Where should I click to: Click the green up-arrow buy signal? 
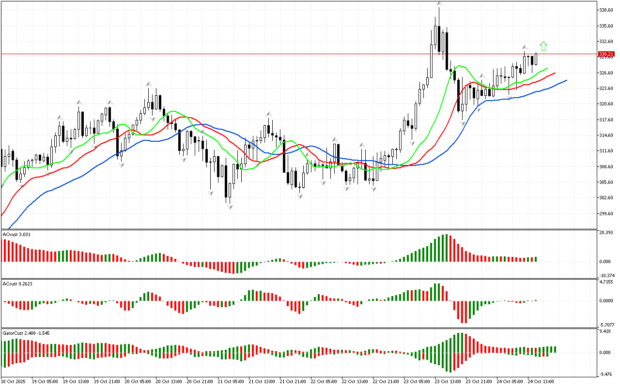(x=543, y=46)
